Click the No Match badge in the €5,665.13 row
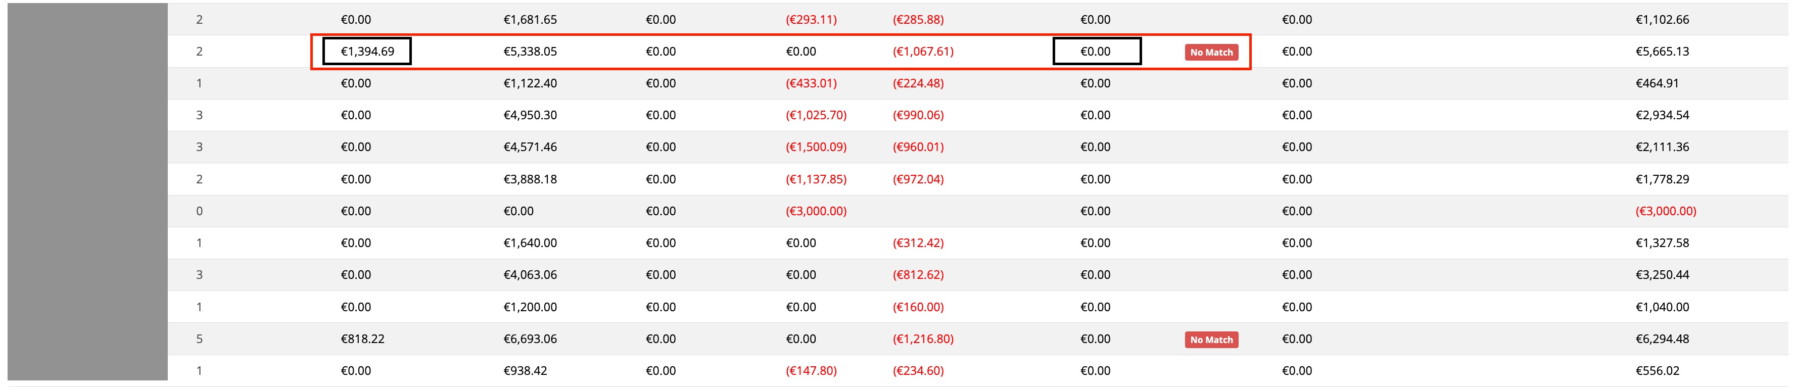The image size is (1794, 387). pyautogui.click(x=1211, y=52)
